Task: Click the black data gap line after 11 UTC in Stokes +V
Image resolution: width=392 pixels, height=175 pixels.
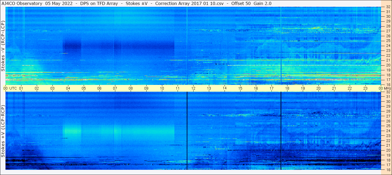Action: pos(187,131)
